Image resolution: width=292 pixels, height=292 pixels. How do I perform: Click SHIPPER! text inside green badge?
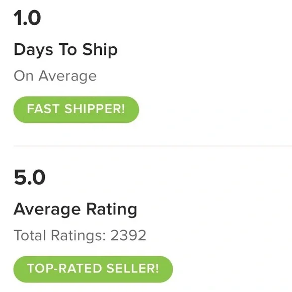(x=95, y=109)
